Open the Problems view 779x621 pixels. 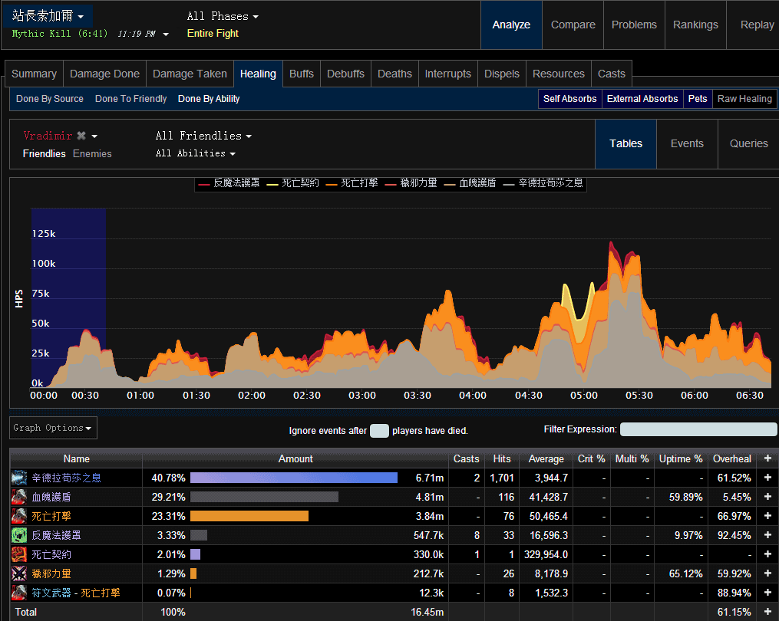pyautogui.click(x=635, y=25)
